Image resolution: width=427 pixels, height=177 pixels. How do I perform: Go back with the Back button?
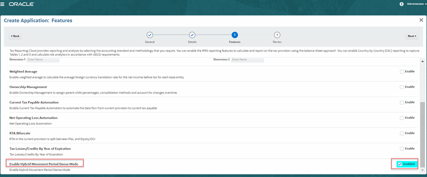pyautogui.click(x=15, y=36)
